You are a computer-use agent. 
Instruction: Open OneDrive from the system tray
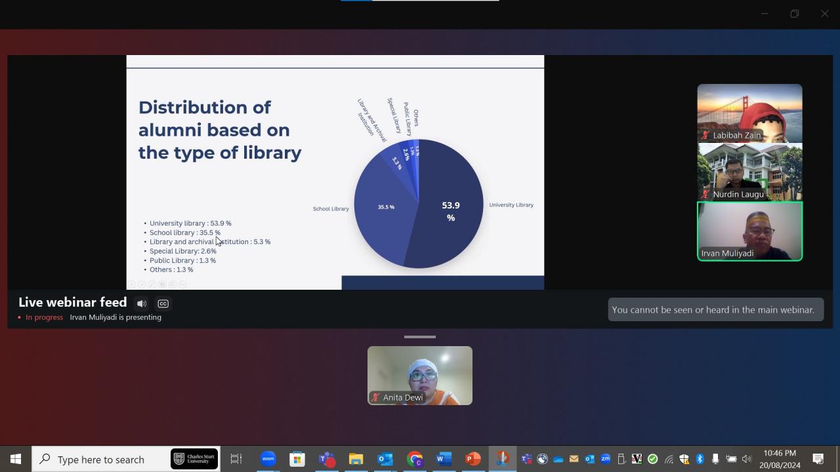(x=558, y=459)
